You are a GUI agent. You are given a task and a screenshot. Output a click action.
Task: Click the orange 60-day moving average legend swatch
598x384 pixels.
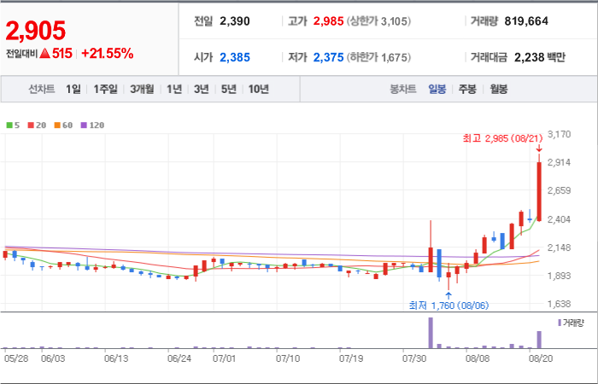(x=57, y=125)
